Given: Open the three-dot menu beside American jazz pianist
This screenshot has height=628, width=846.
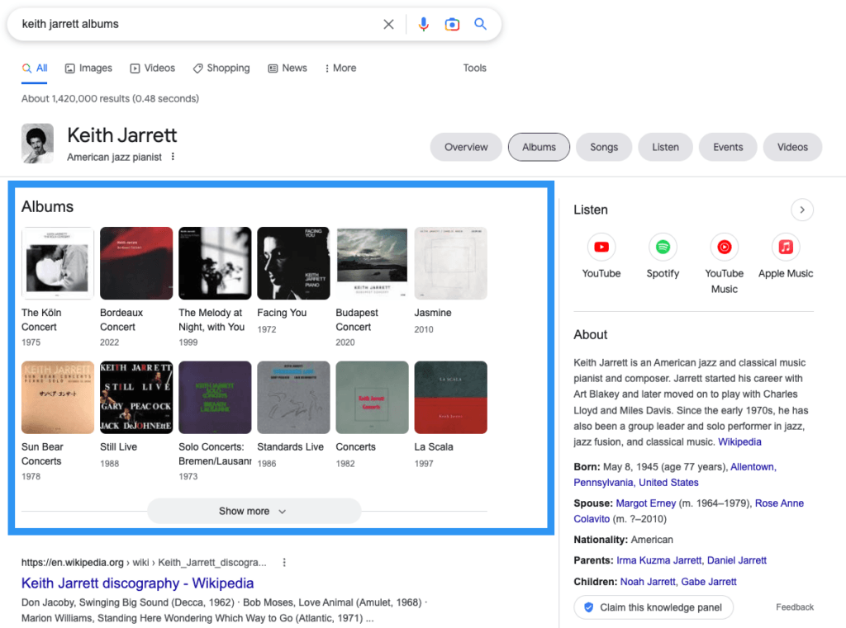Looking at the screenshot, I should click(173, 156).
